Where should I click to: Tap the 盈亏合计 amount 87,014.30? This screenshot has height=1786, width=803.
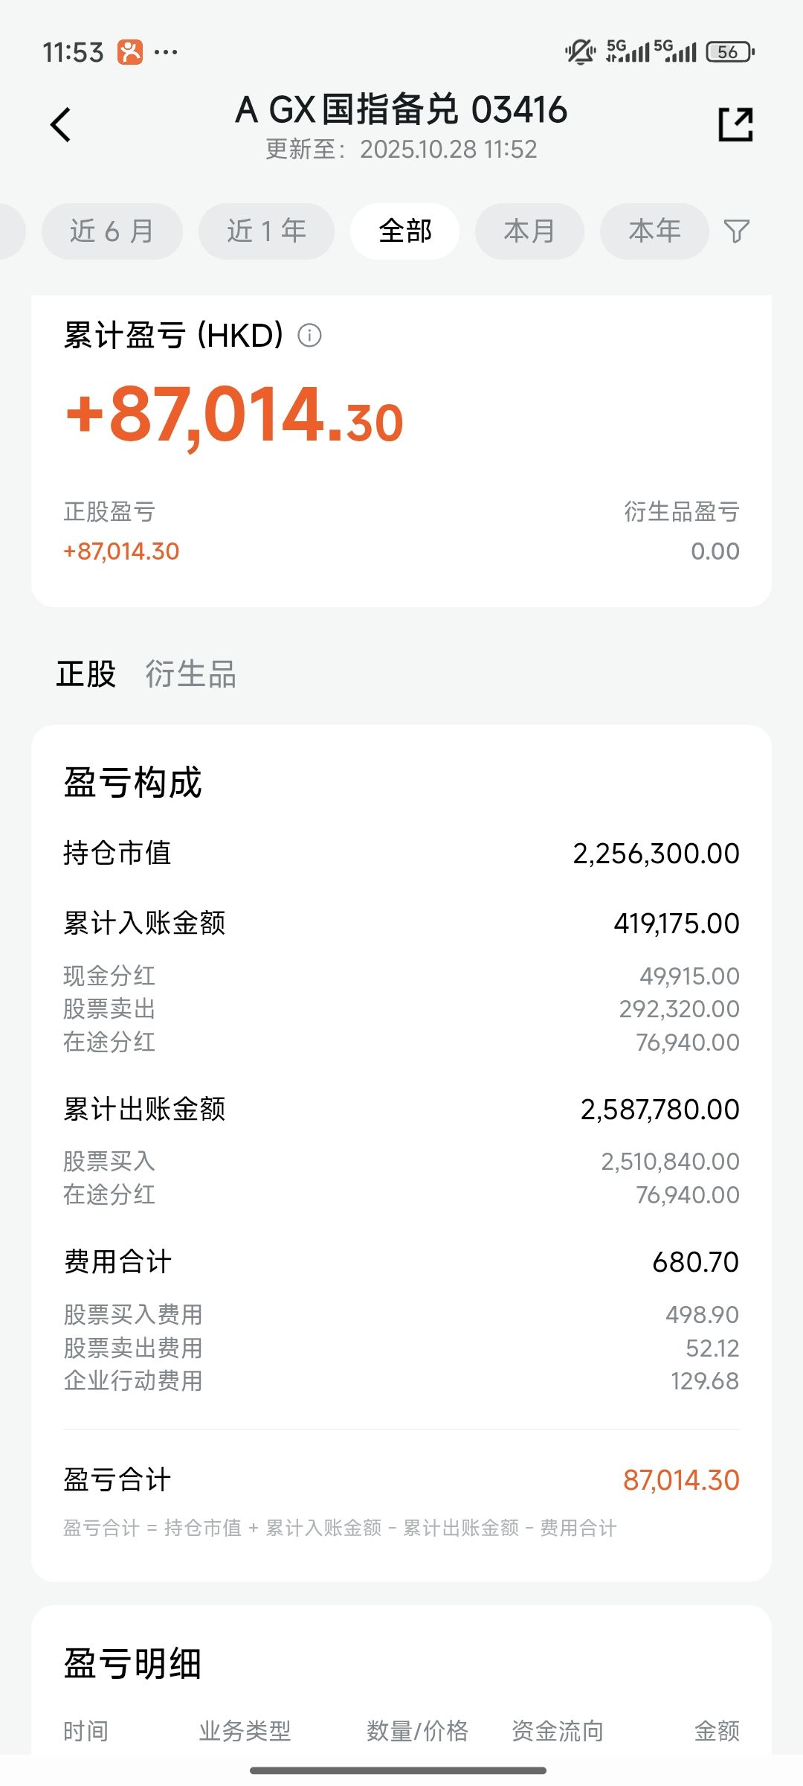[x=680, y=1480]
